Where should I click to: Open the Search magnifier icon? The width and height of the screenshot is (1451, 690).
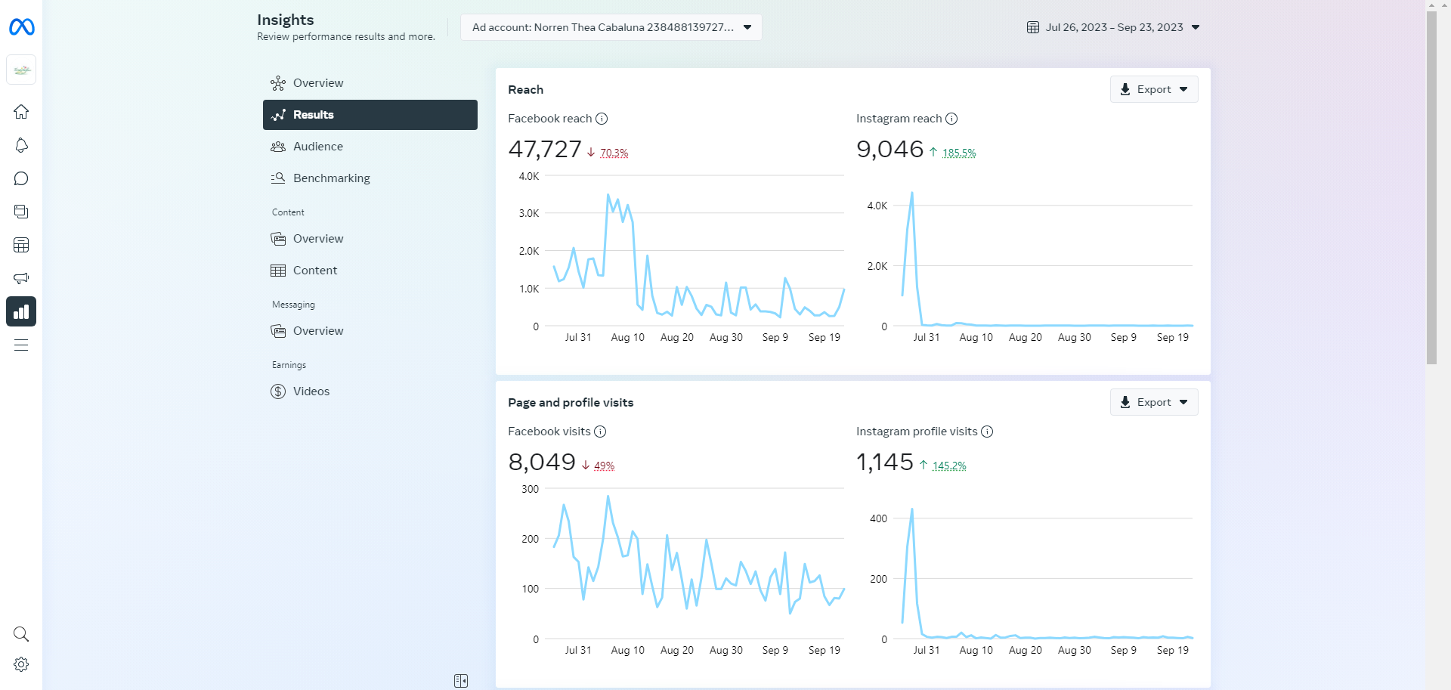(21, 634)
